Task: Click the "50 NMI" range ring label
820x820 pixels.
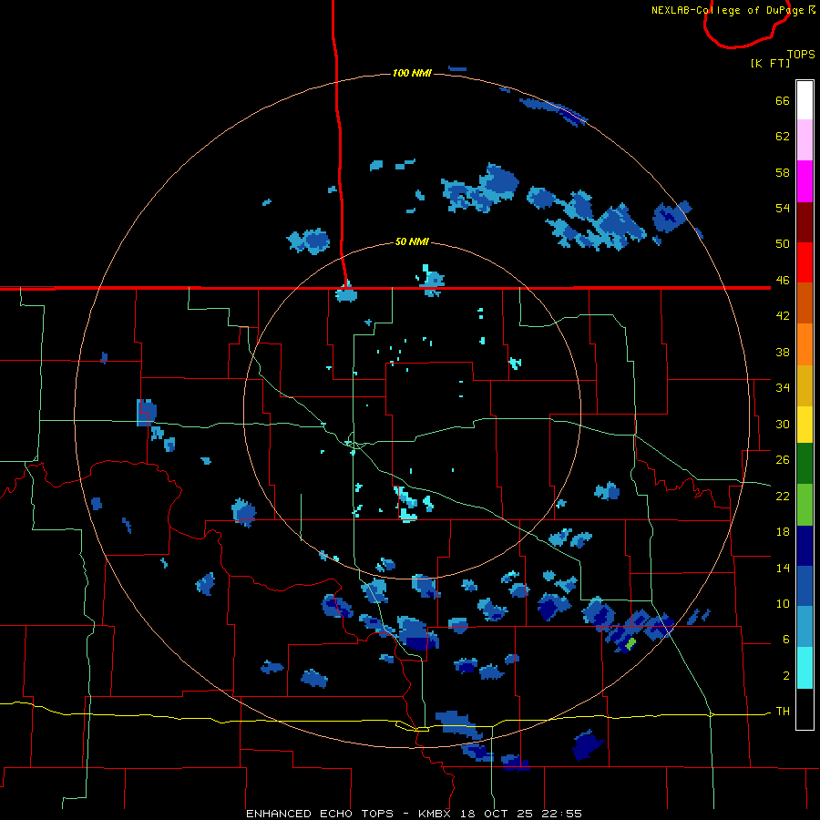Action: [412, 241]
